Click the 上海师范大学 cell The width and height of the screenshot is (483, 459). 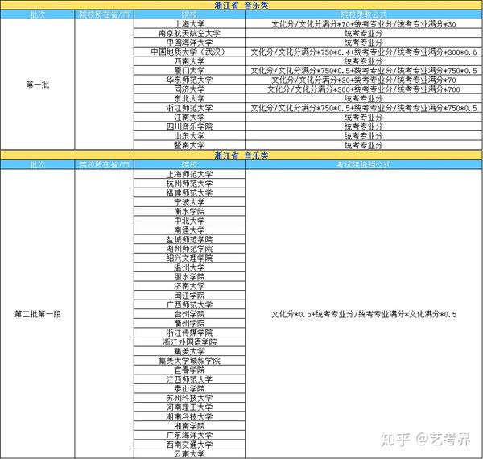pyautogui.click(x=189, y=174)
